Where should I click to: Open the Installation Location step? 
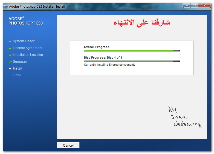(x=28, y=55)
